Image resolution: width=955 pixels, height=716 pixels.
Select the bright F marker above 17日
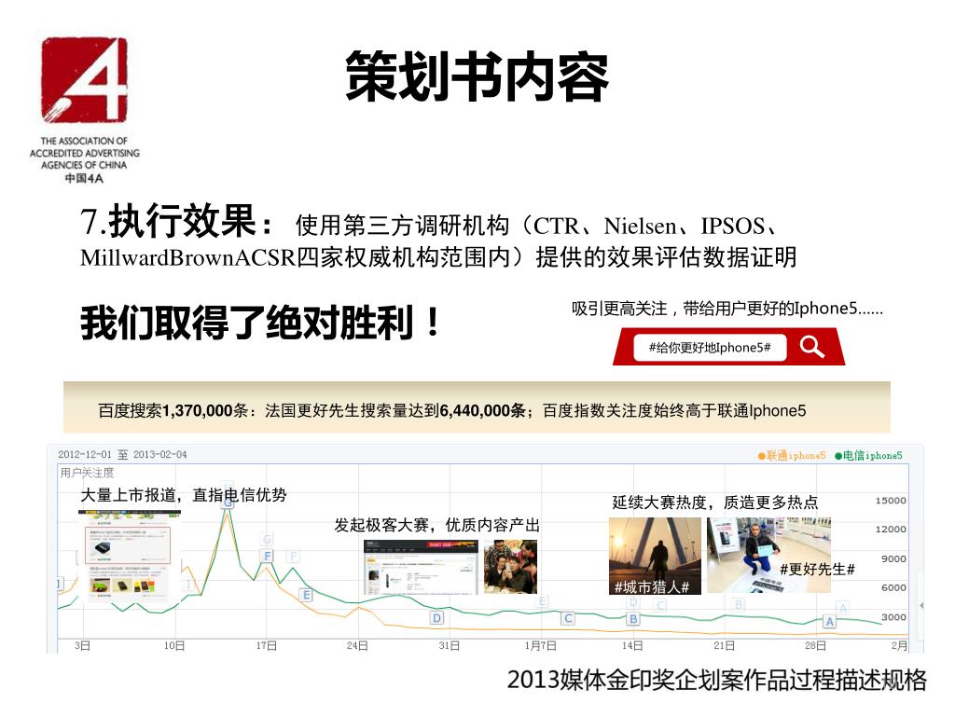point(267,556)
